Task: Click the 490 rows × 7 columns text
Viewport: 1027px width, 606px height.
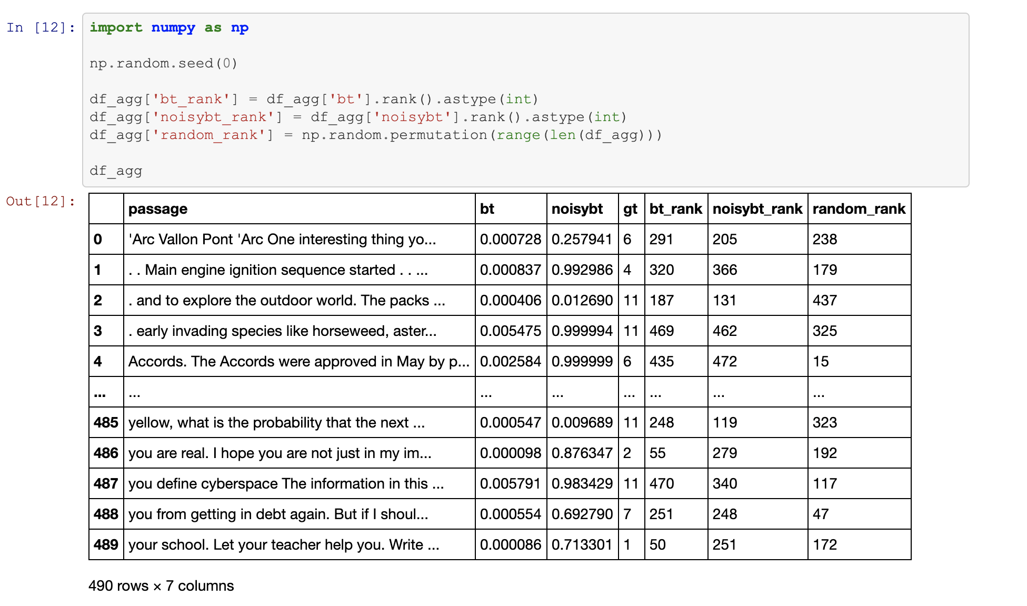Action: pyautogui.click(x=161, y=586)
